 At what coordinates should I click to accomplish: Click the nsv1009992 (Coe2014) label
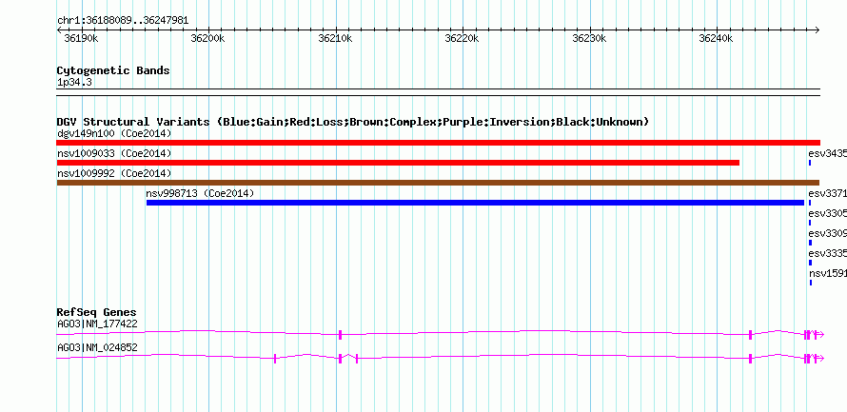pos(114,173)
